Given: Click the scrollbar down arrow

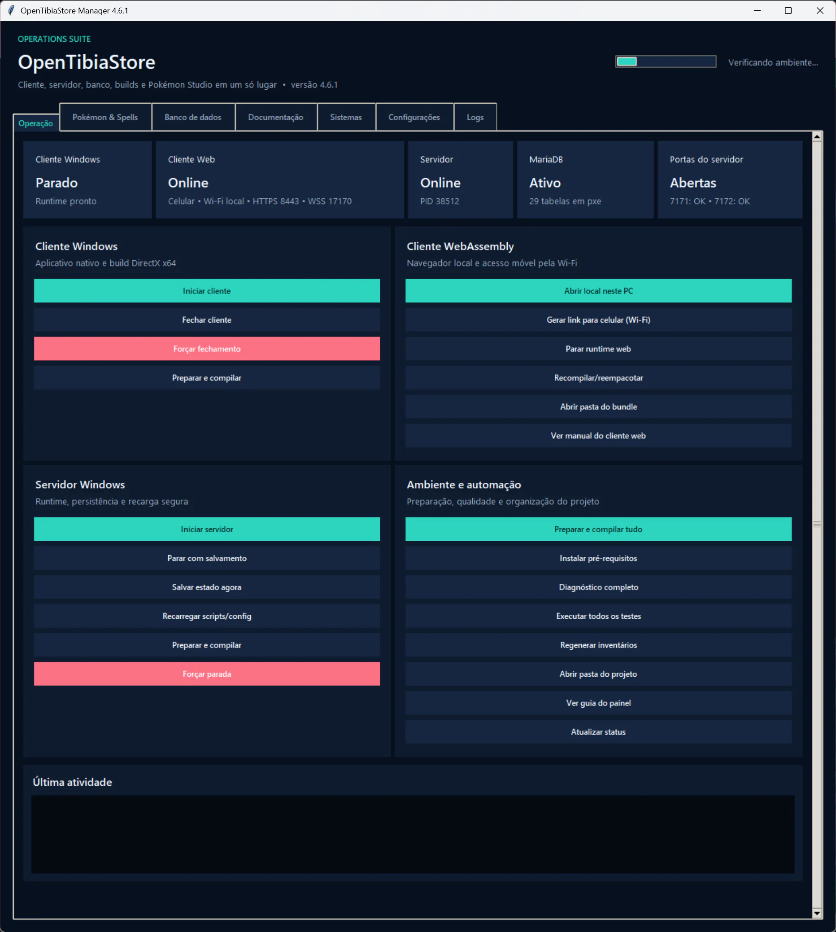Looking at the screenshot, I should pyautogui.click(x=817, y=914).
